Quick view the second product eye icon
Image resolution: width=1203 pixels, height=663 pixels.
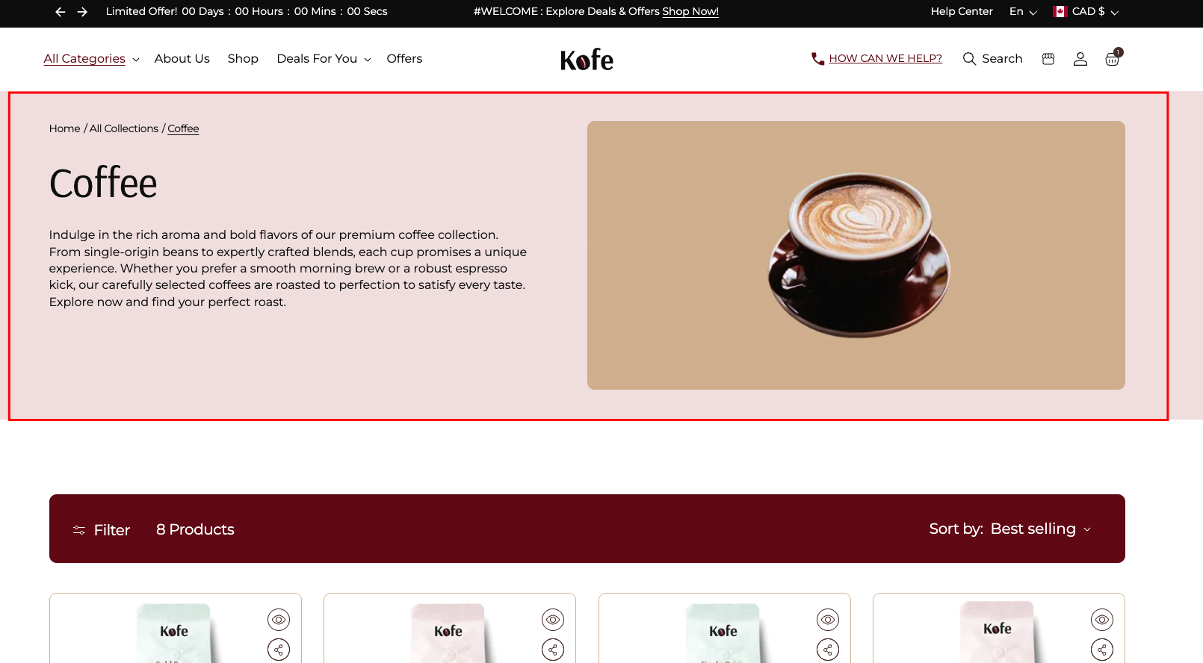(x=553, y=620)
